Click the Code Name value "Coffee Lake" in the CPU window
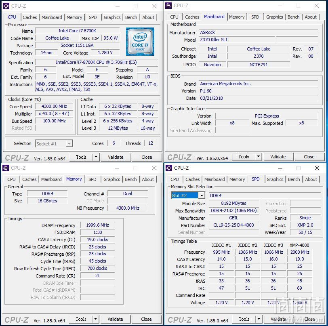The width and height of the screenshot is (328, 326). 57,38
